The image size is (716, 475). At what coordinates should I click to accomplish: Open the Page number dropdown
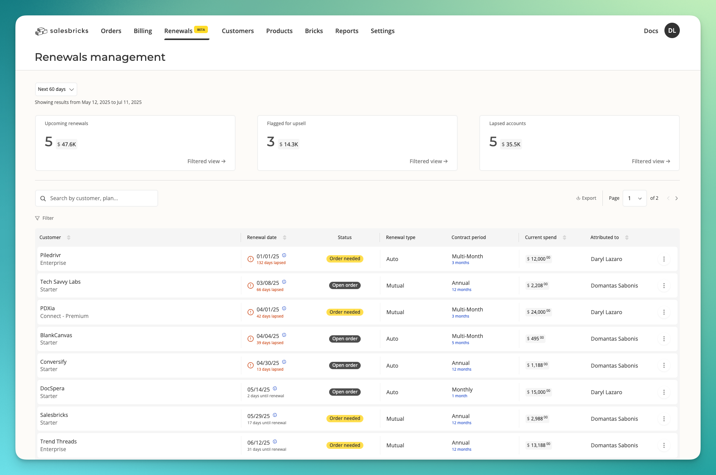point(634,198)
